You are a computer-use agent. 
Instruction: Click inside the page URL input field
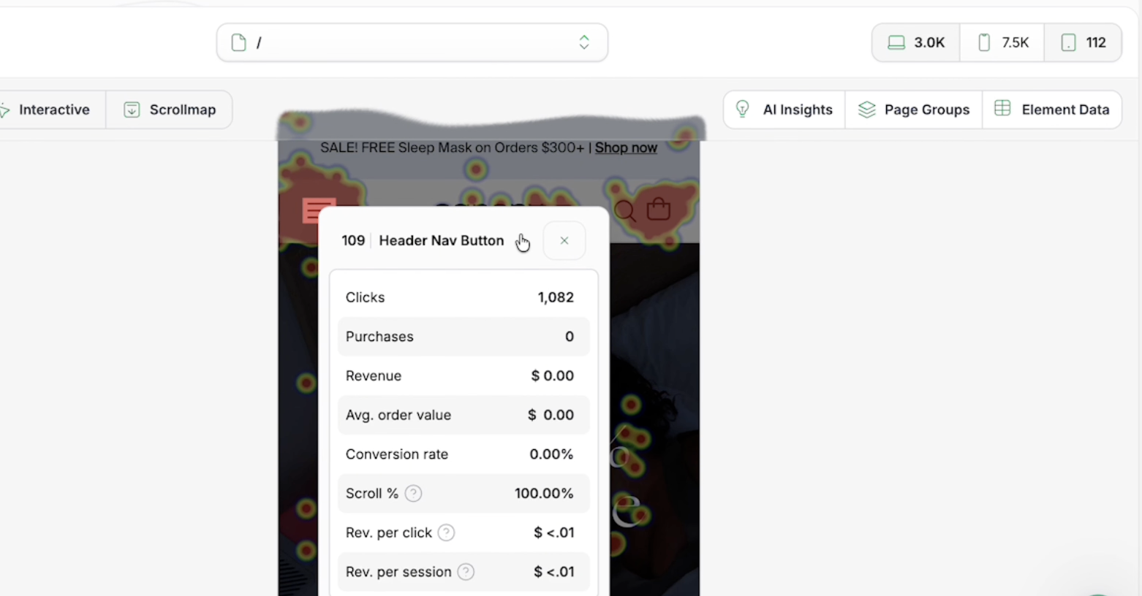tap(409, 42)
